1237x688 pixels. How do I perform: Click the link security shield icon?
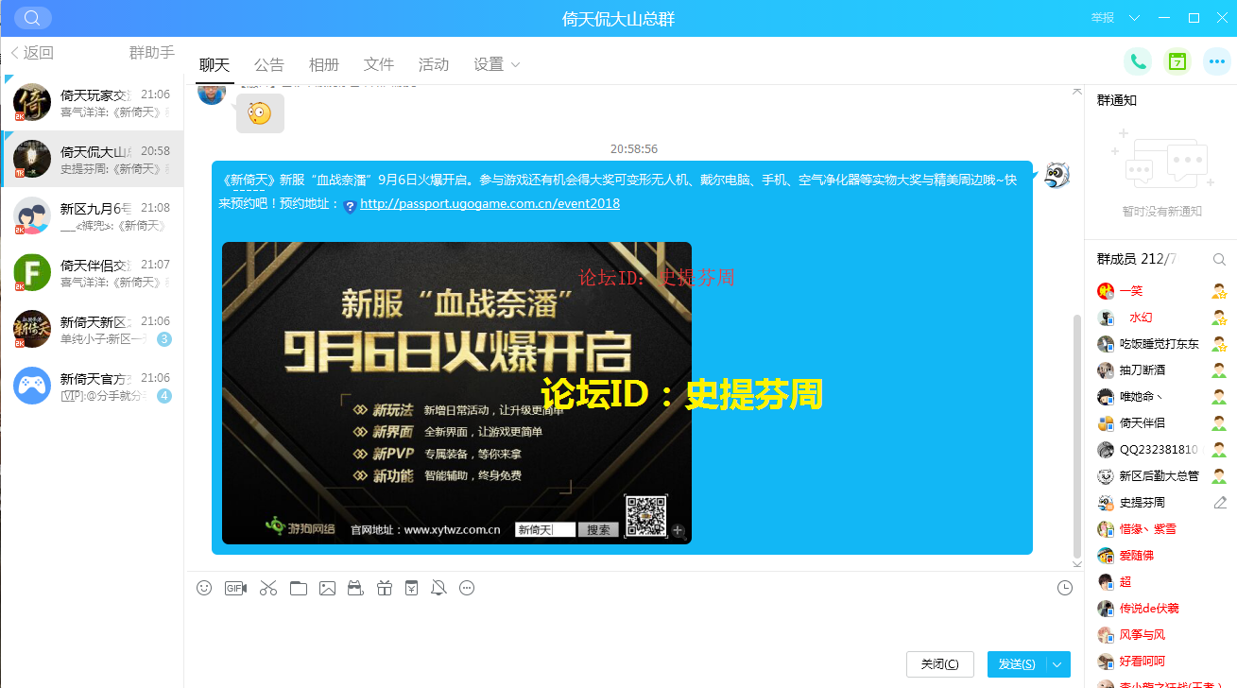[350, 205]
